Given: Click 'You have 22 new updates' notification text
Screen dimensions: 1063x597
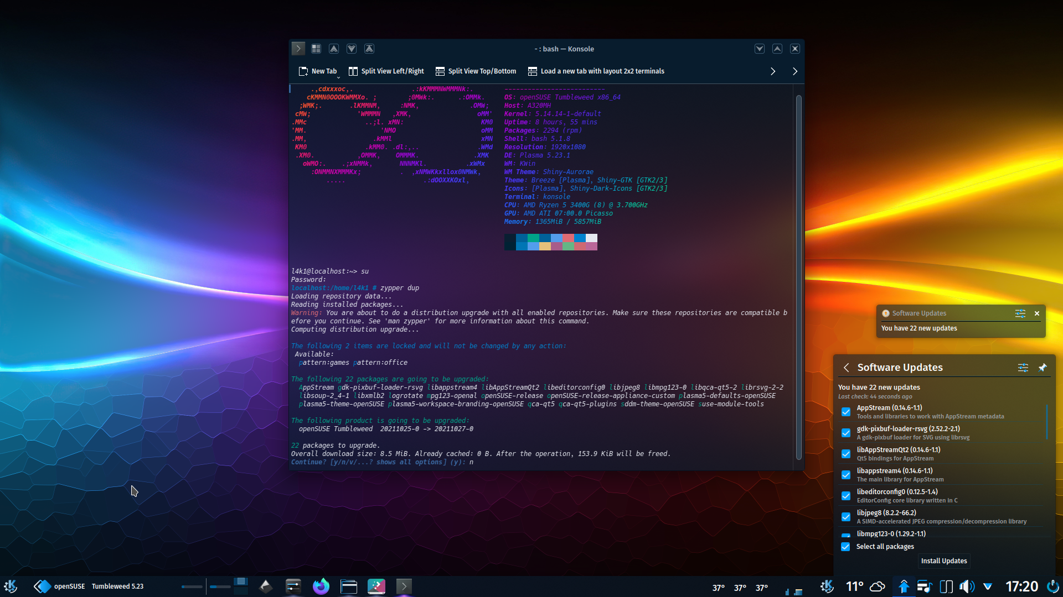Looking at the screenshot, I should click(x=919, y=328).
